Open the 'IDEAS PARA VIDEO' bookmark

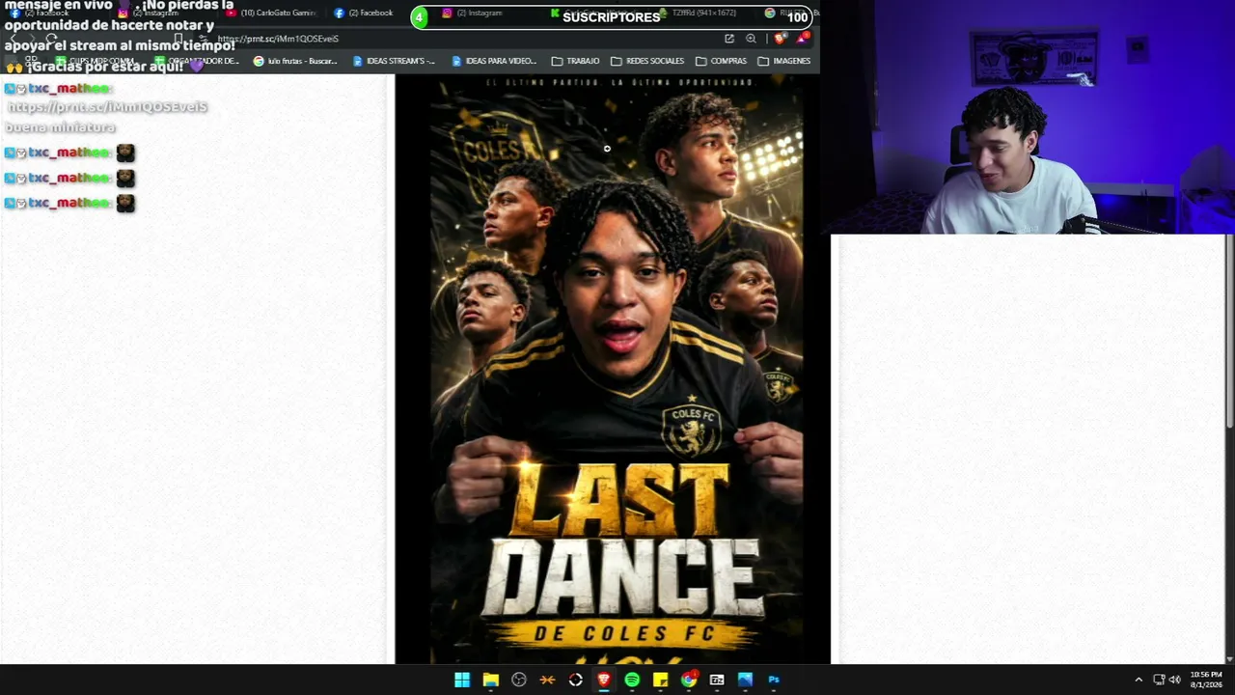[x=494, y=61]
